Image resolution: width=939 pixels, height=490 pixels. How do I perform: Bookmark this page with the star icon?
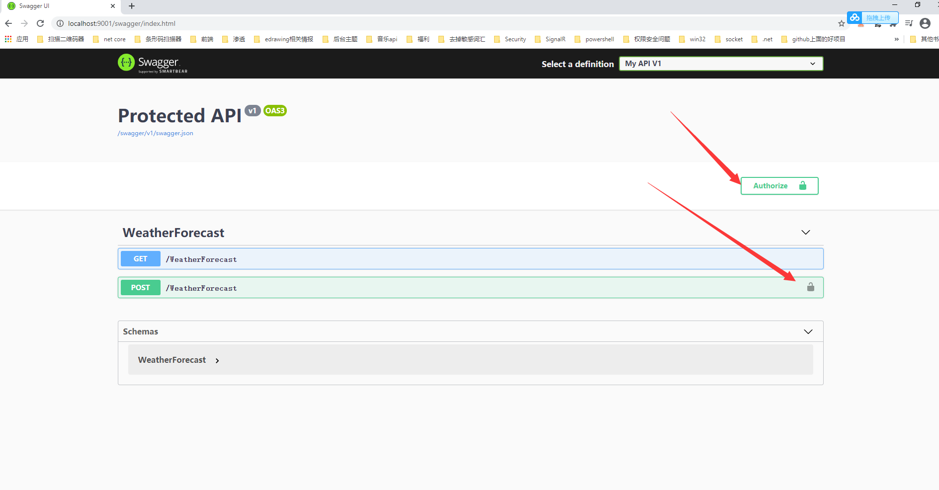point(841,23)
